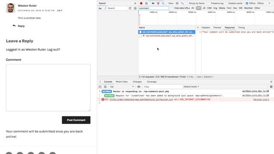Close the DevTools Search panel
The width and height of the screenshot is (274, 154).
point(135,3)
